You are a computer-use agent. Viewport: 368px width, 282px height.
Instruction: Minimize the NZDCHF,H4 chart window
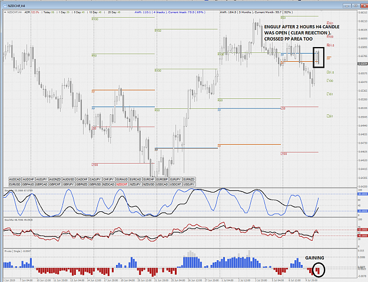pos(347,6)
